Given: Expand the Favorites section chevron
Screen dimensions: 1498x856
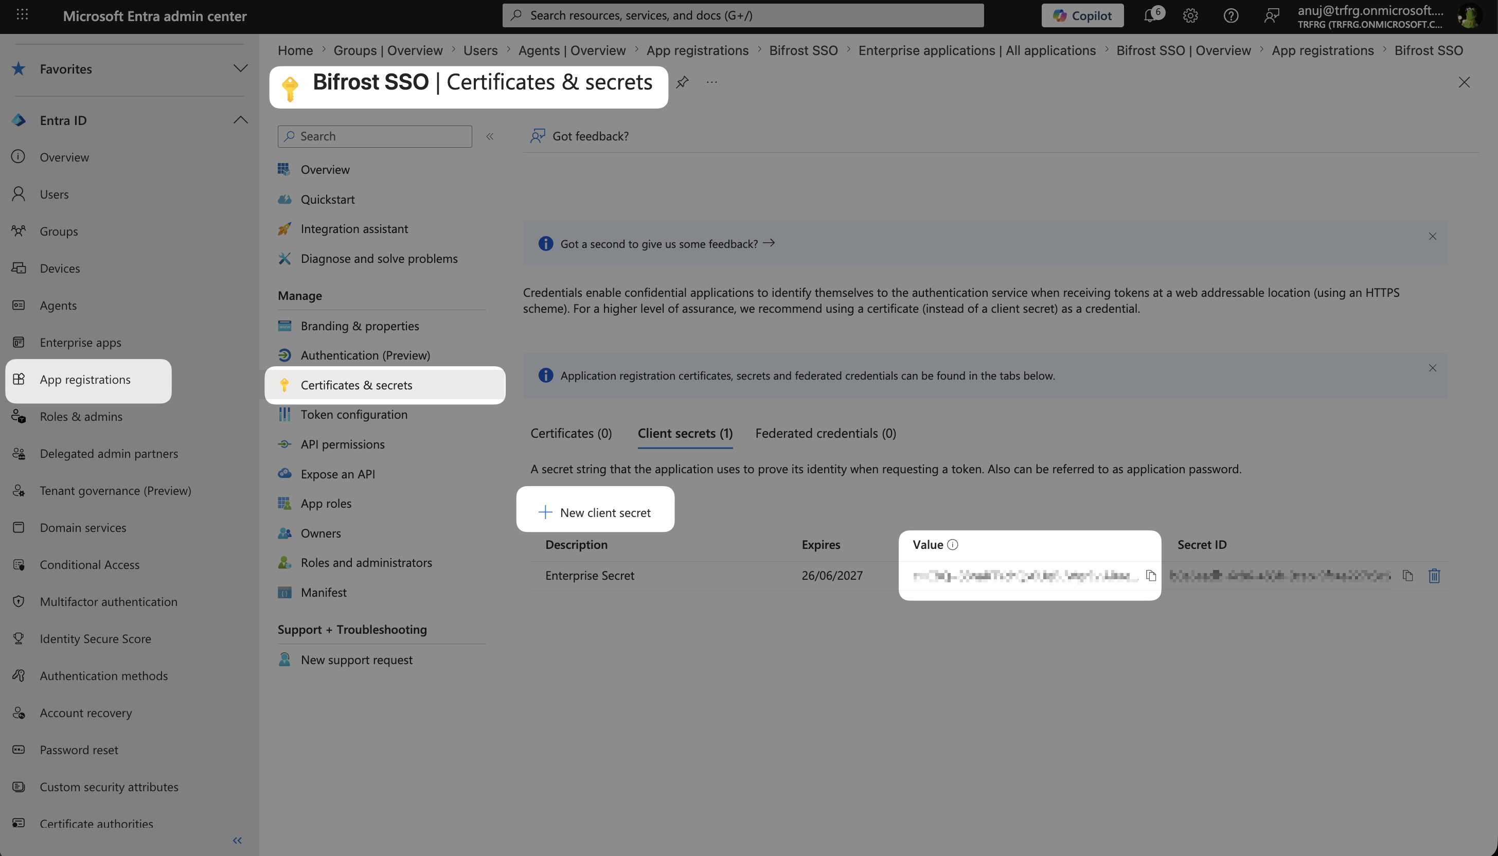Looking at the screenshot, I should coord(240,69).
